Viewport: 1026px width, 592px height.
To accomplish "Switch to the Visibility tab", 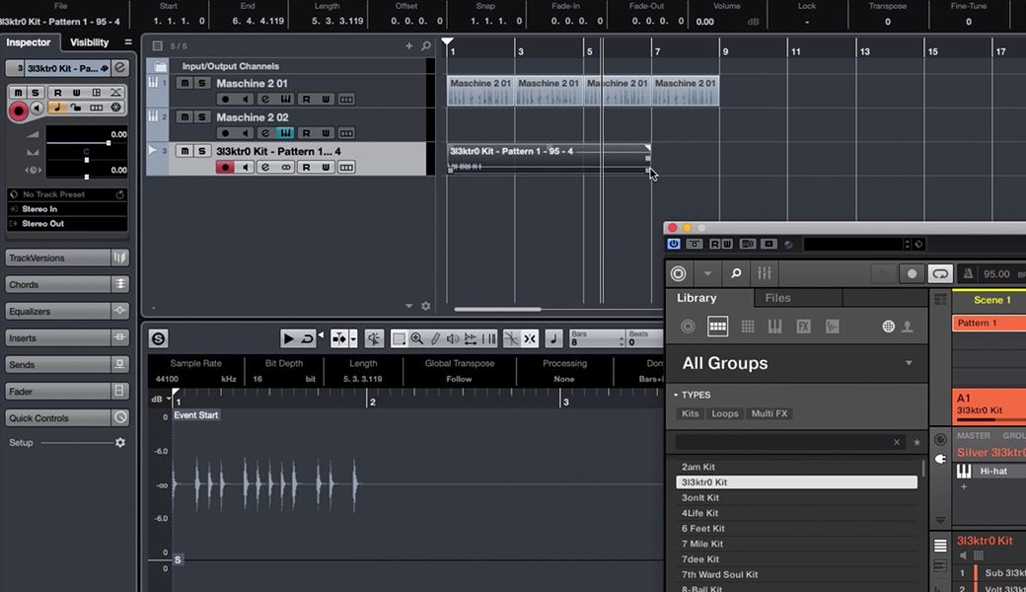I will (89, 41).
